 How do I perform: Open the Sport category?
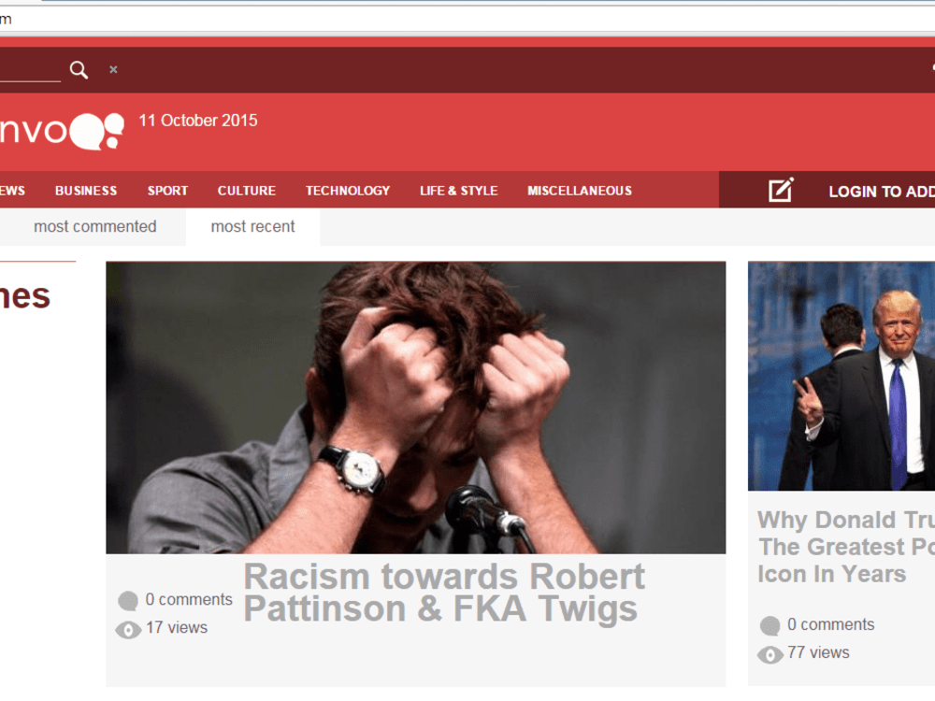click(x=167, y=191)
